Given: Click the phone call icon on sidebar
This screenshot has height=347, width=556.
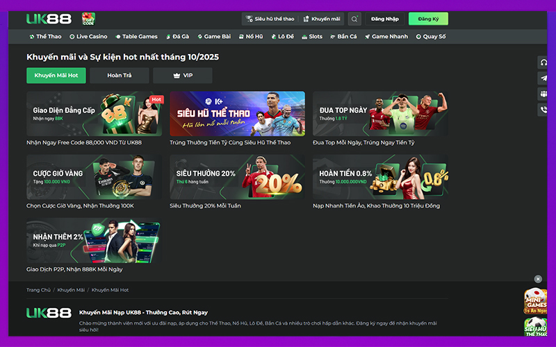Looking at the screenshot, I should [543, 110].
